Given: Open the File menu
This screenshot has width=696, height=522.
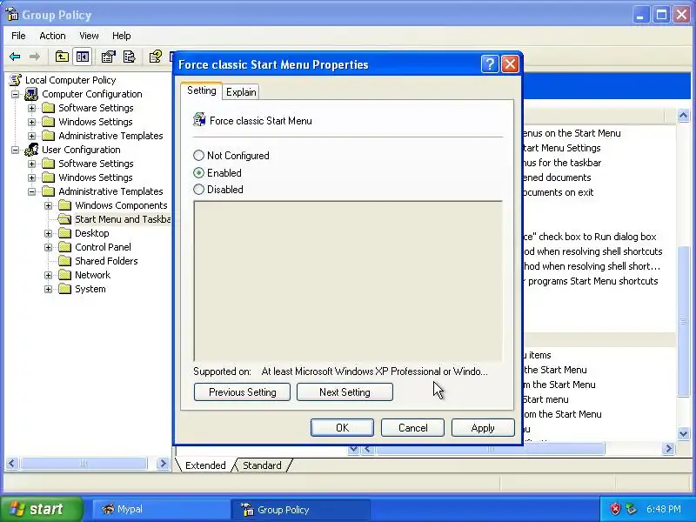Looking at the screenshot, I should point(18,36).
